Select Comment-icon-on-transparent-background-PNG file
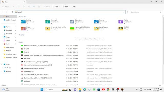The height and width of the screenshot is (92, 164). (38, 65)
